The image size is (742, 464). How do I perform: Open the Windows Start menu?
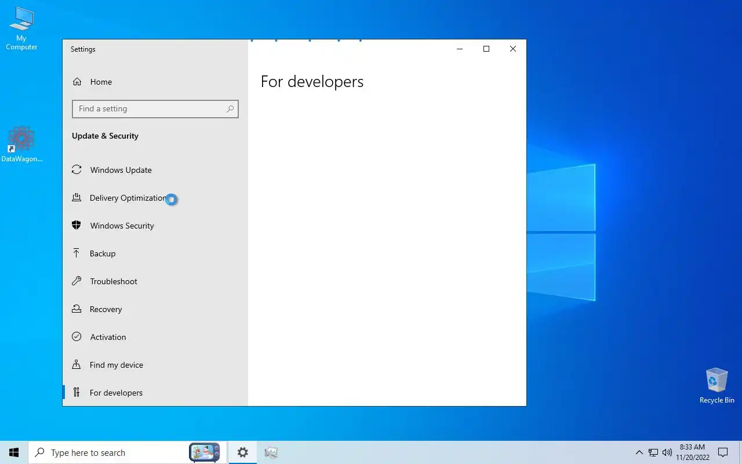[14, 452]
